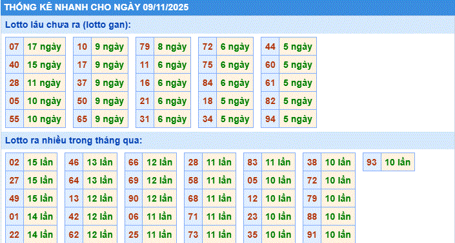This screenshot has width=455, height=243.
Task: Select lotto gan number 60
Action: [x=270, y=65]
